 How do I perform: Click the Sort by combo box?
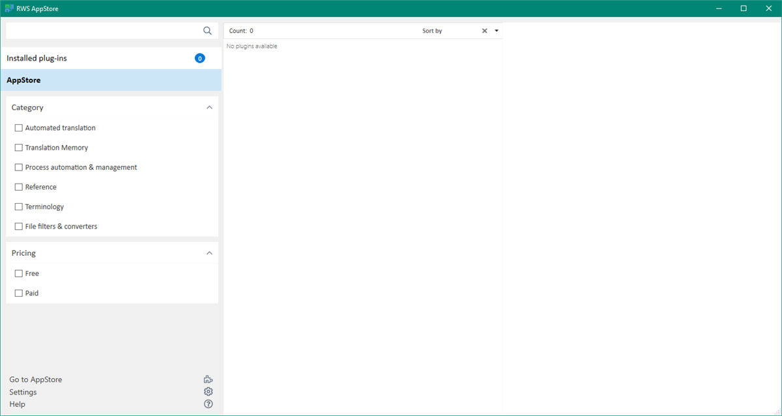coord(461,31)
